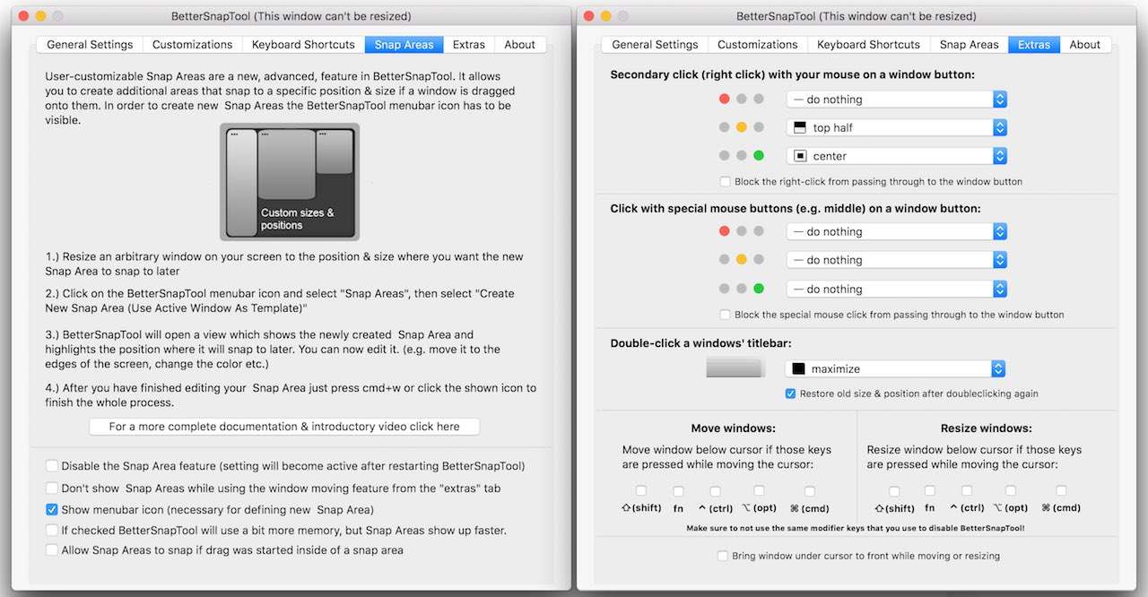Click red button icon in special mouse section
Screen dimensions: 1148x597
pyautogui.click(x=725, y=231)
